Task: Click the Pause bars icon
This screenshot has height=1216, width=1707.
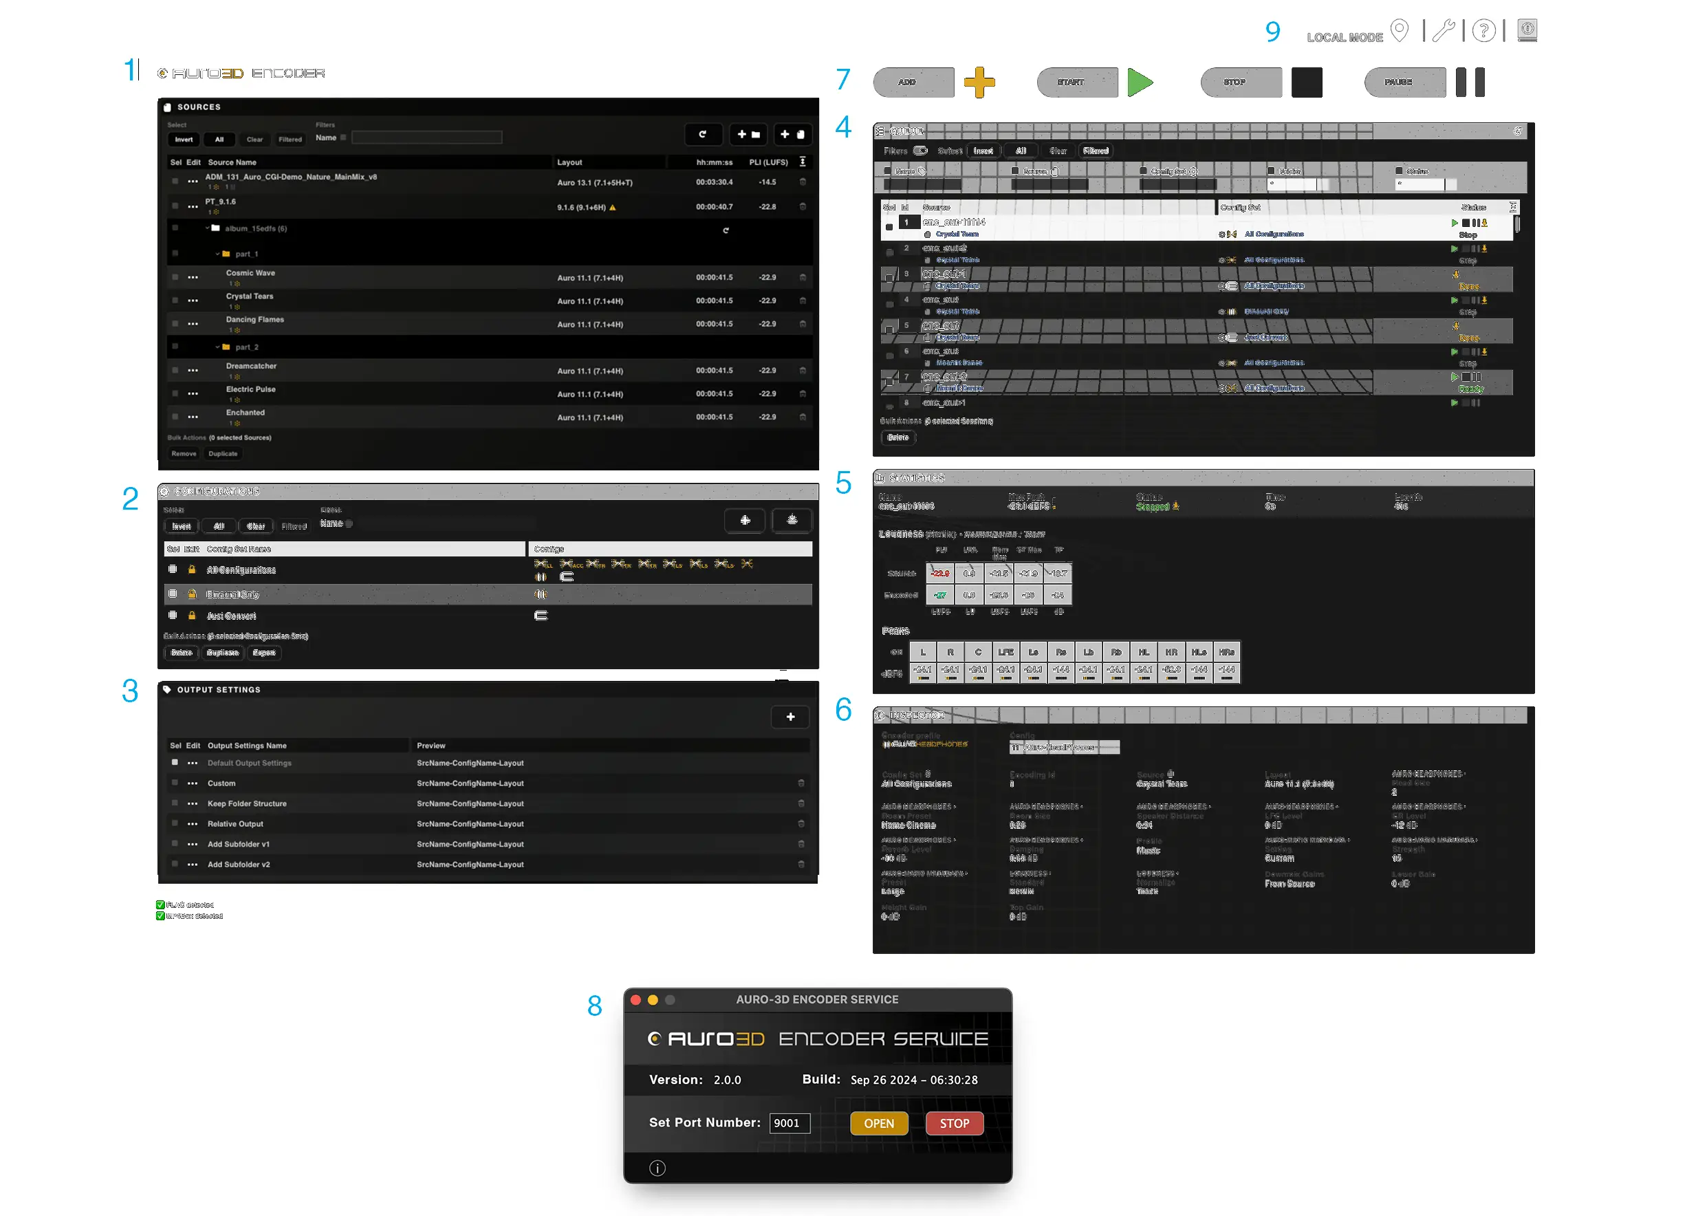Action: click(x=1470, y=83)
